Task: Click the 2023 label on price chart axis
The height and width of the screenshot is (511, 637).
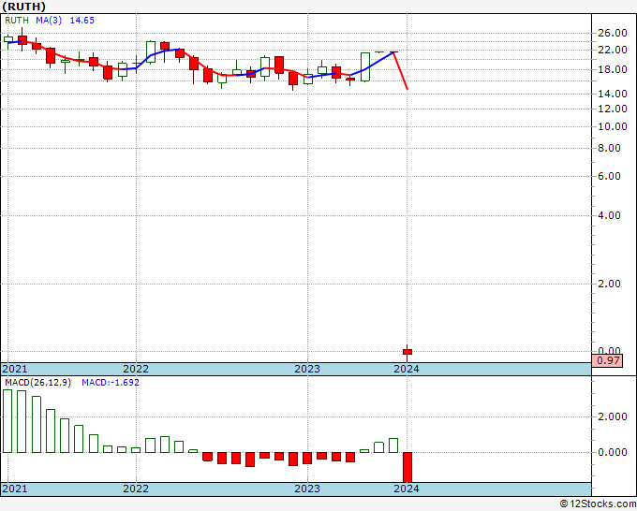Action: click(x=307, y=369)
